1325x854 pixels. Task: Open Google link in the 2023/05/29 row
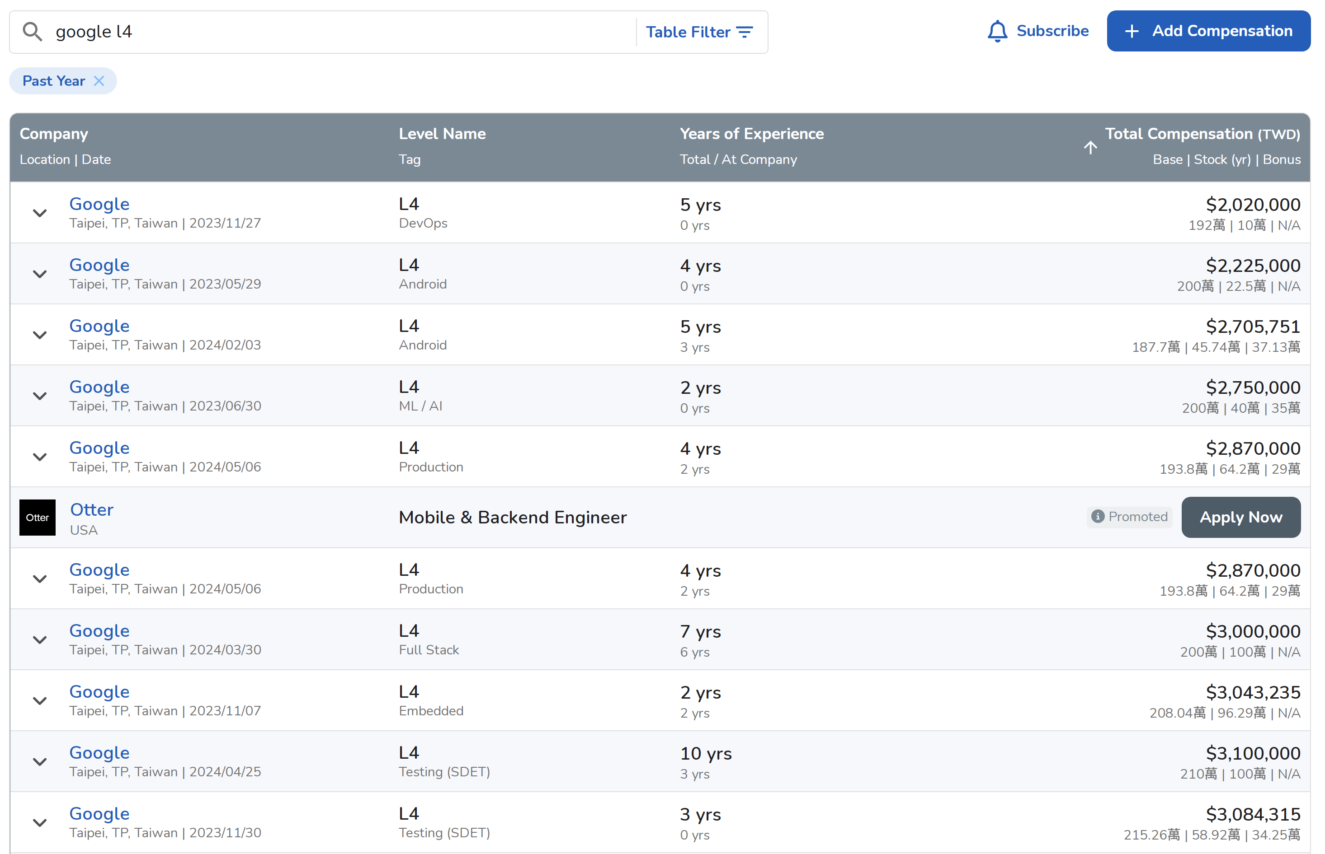(99, 265)
